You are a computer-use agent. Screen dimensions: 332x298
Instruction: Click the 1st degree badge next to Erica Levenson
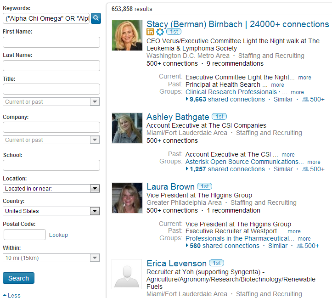(216, 263)
